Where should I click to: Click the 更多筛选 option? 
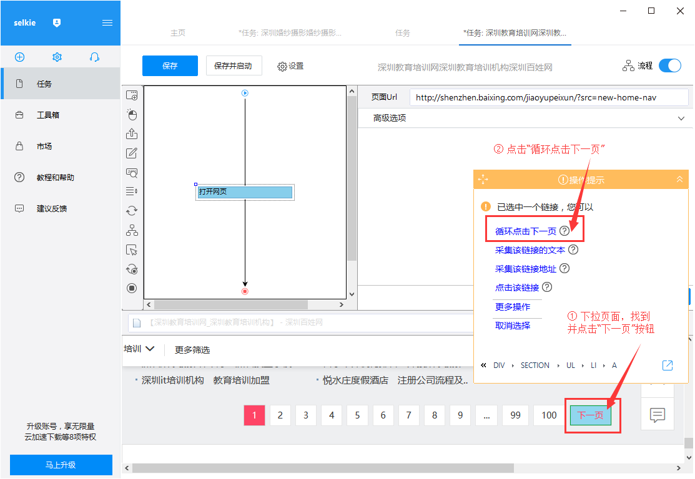pyautogui.click(x=192, y=350)
